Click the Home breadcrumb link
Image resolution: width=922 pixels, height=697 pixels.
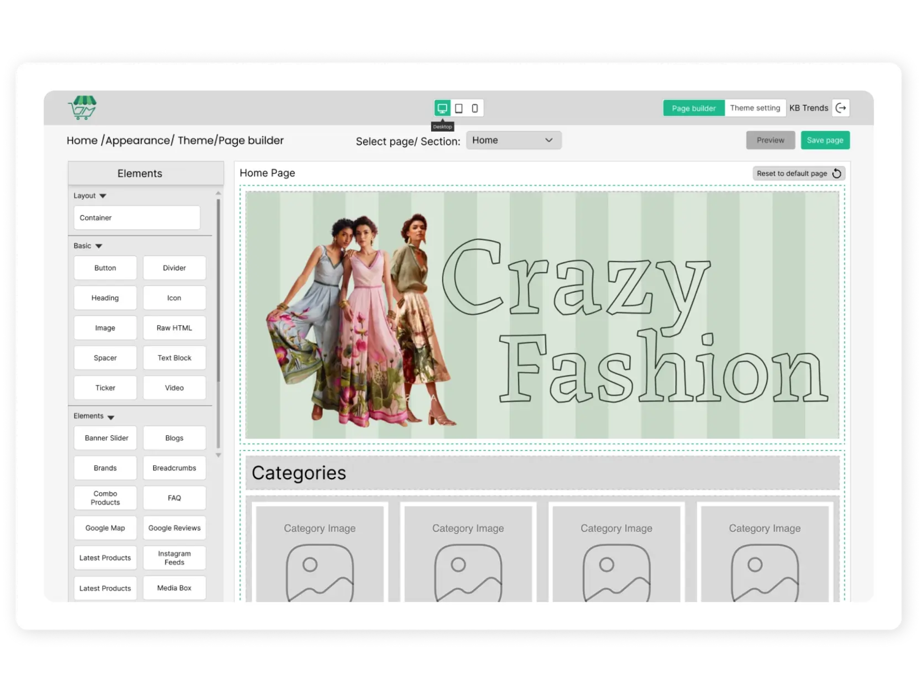coord(82,140)
